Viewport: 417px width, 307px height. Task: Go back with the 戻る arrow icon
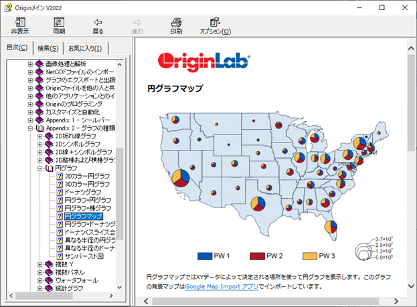tap(98, 22)
